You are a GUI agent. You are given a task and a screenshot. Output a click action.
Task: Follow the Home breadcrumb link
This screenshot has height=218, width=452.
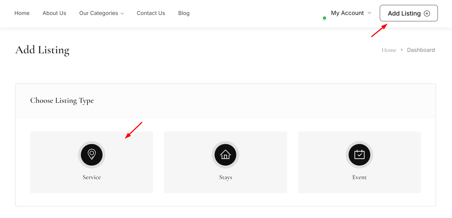pos(389,50)
